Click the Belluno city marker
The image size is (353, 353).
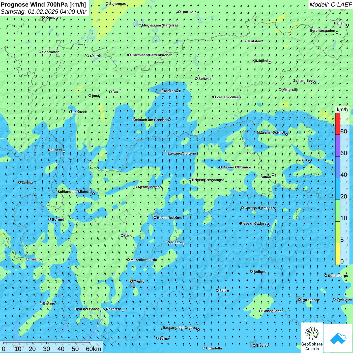251,272
